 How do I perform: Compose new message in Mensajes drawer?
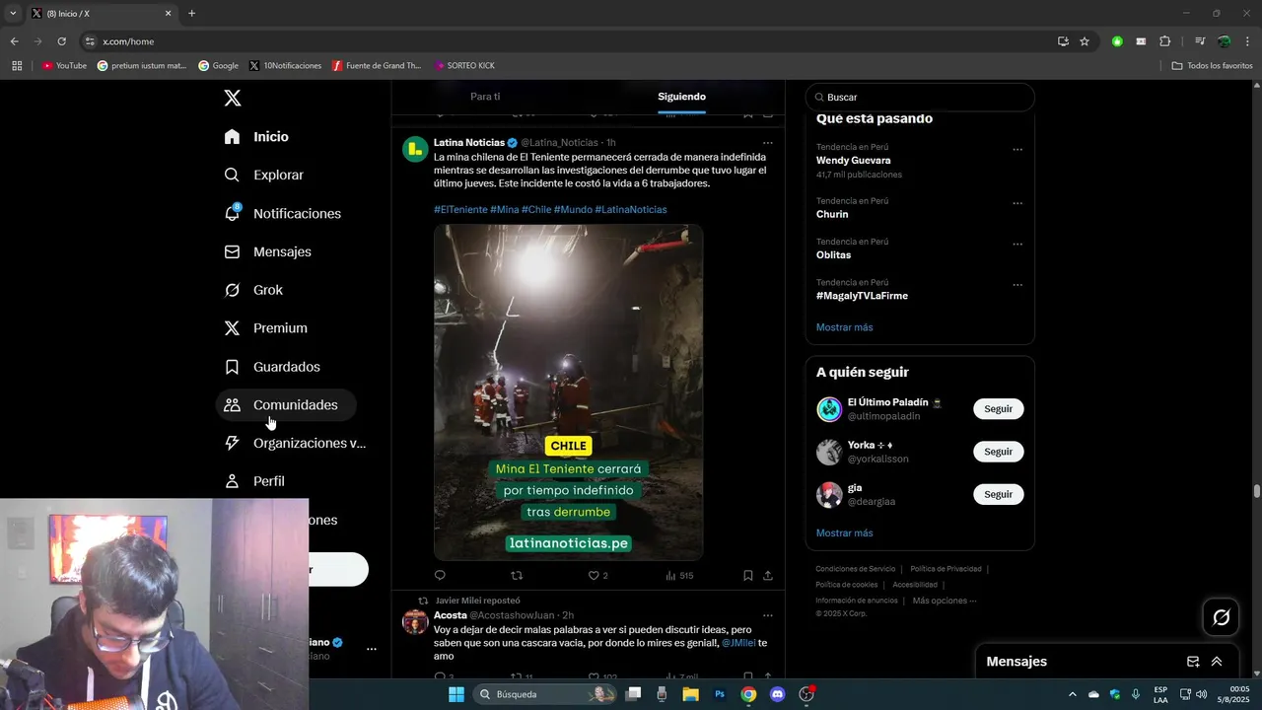pyautogui.click(x=1193, y=662)
